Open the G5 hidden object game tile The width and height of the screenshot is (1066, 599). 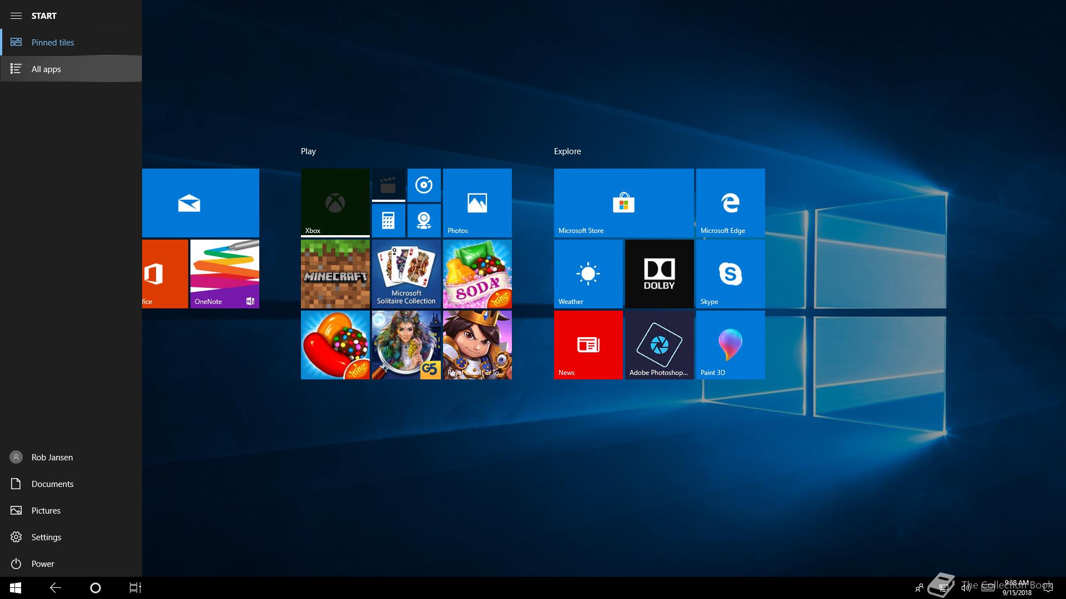pos(406,345)
